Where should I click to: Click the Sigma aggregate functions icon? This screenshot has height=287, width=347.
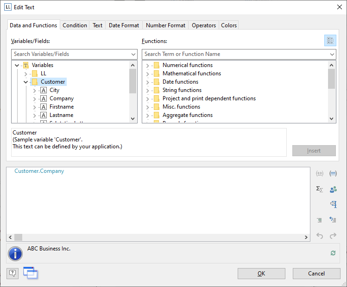coord(319,189)
